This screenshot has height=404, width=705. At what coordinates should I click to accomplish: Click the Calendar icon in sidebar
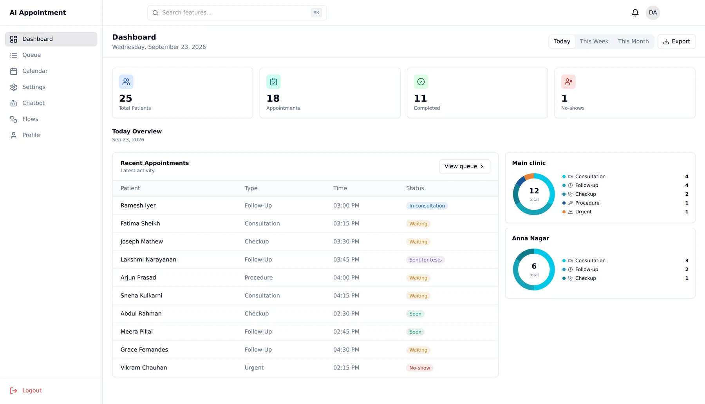pos(14,71)
